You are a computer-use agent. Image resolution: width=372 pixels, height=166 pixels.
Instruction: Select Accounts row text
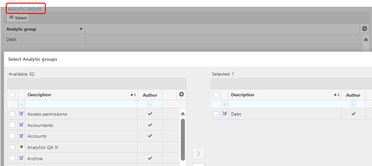[37, 136]
